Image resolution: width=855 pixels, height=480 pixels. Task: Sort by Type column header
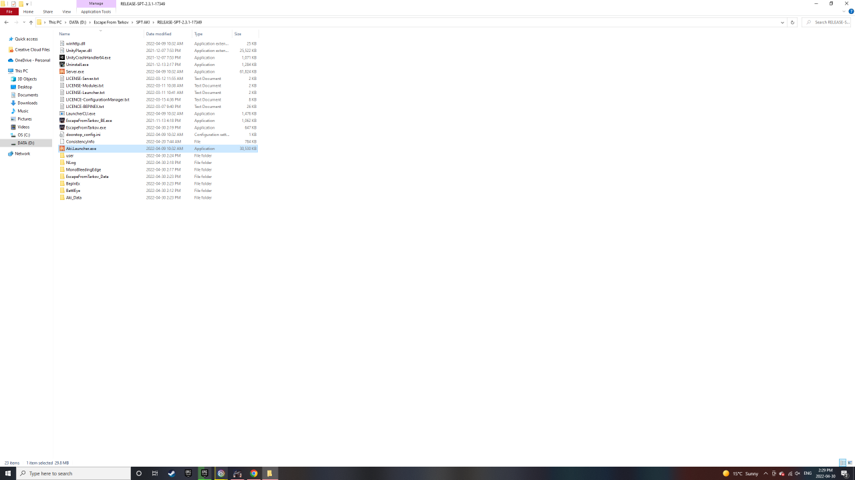[x=212, y=34]
